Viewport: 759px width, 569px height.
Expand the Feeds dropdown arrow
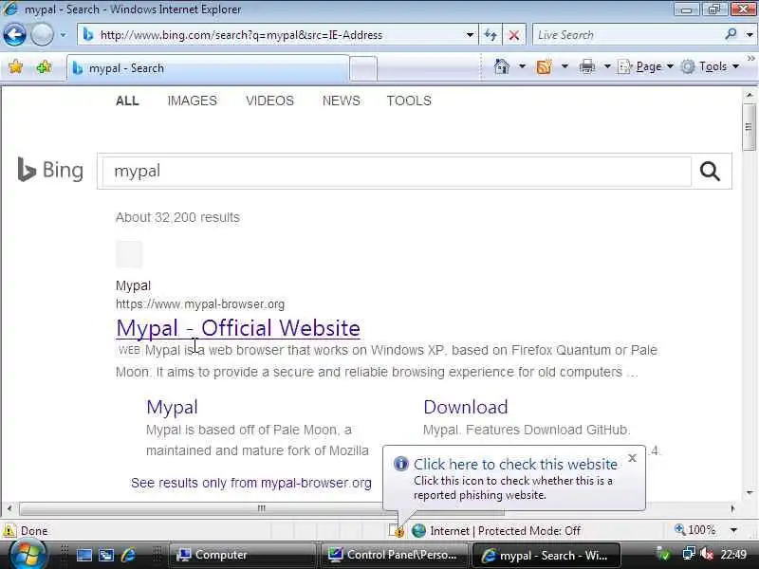pos(565,66)
